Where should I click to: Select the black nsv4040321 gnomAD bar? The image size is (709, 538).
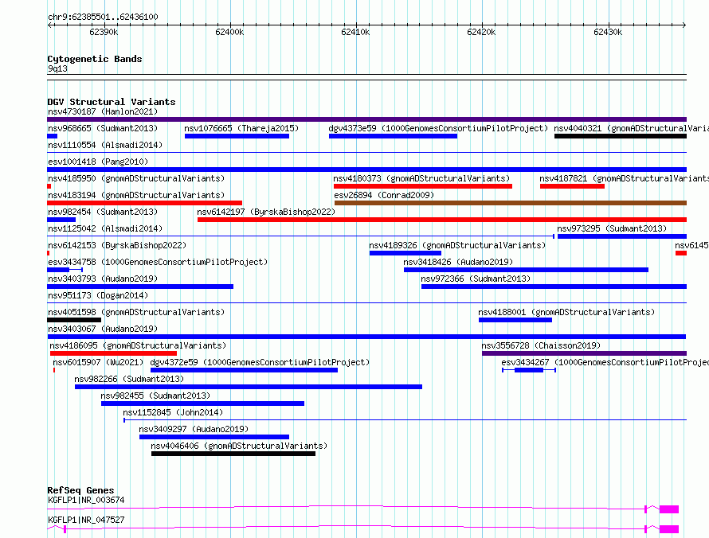tap(621, 136)
